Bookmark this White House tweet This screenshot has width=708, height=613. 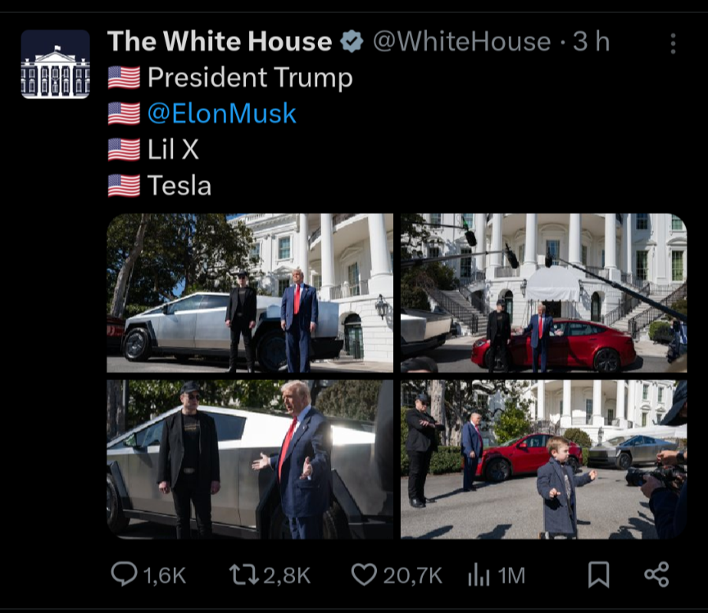(x=599, y=574)
